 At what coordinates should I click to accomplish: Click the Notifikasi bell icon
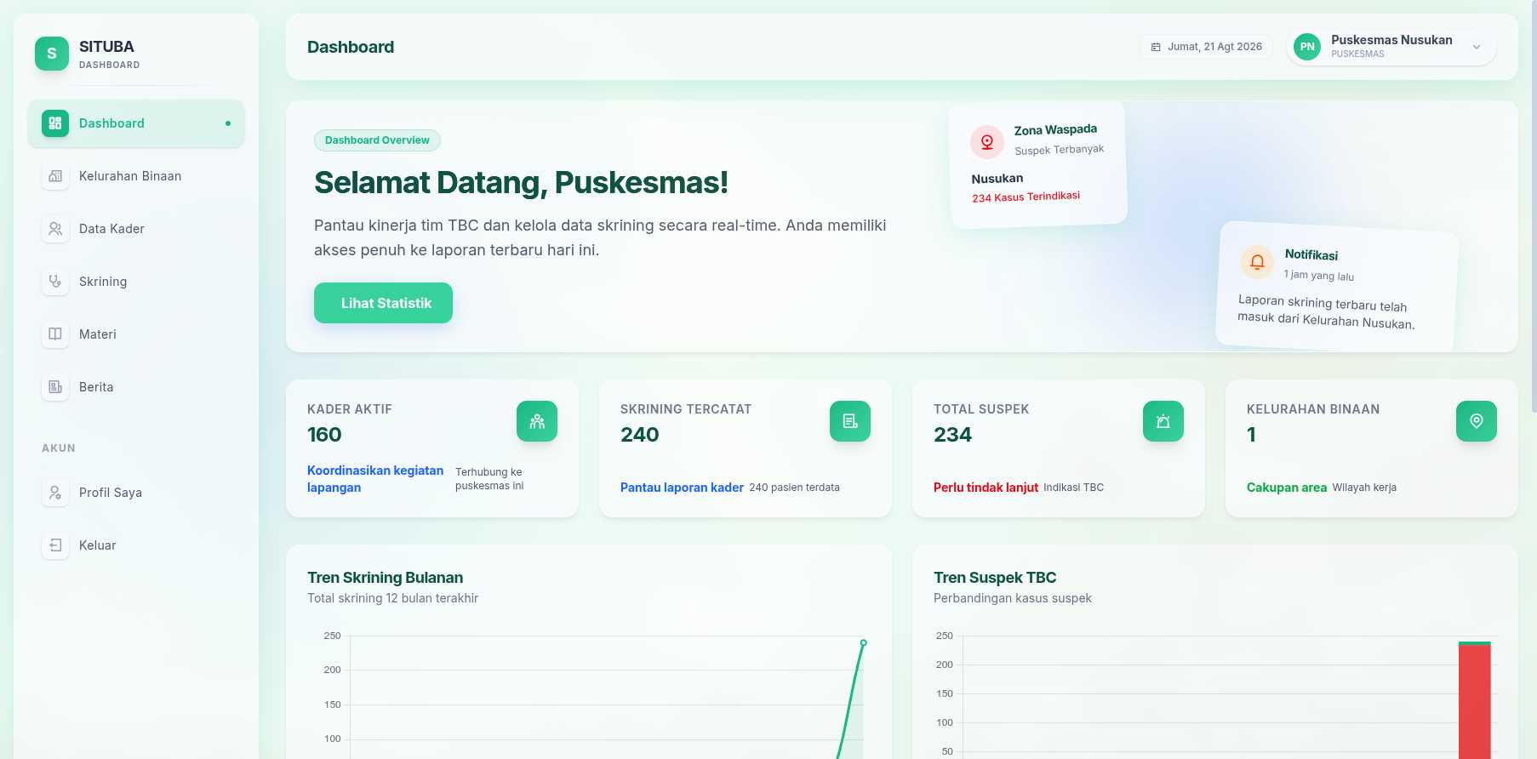click(1257, 262)
